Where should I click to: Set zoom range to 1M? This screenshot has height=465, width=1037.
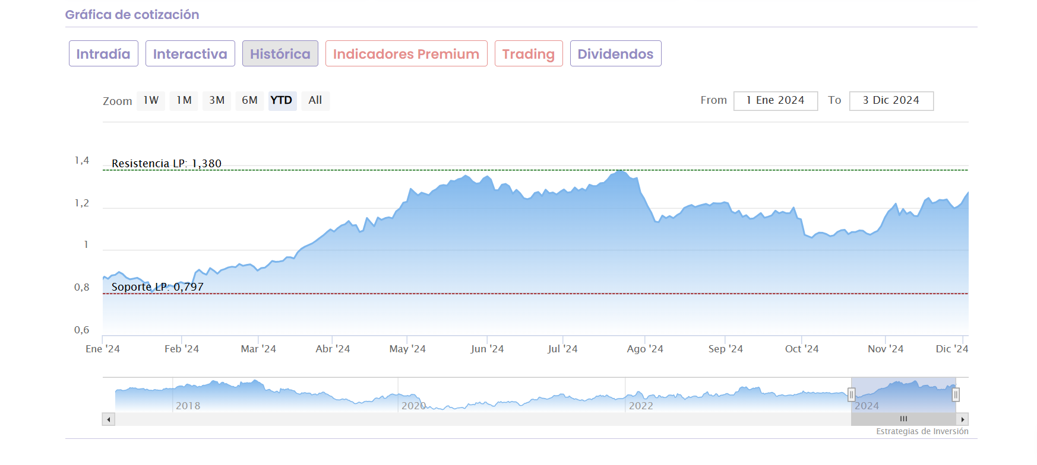pyautogui.click(x=184, y=101)
